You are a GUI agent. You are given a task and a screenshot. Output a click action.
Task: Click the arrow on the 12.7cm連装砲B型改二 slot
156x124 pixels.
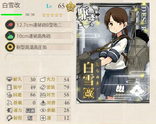72,22
